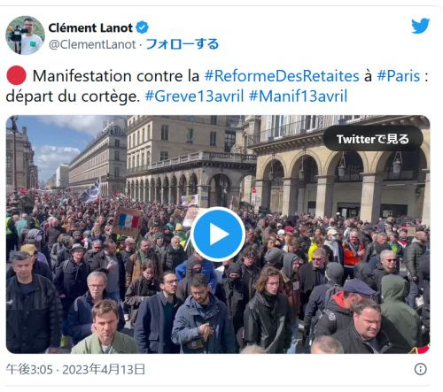The image size is (443, 392).
Task: Open the #ReformeDesRetaites hashtag
Action: (282, 76)
